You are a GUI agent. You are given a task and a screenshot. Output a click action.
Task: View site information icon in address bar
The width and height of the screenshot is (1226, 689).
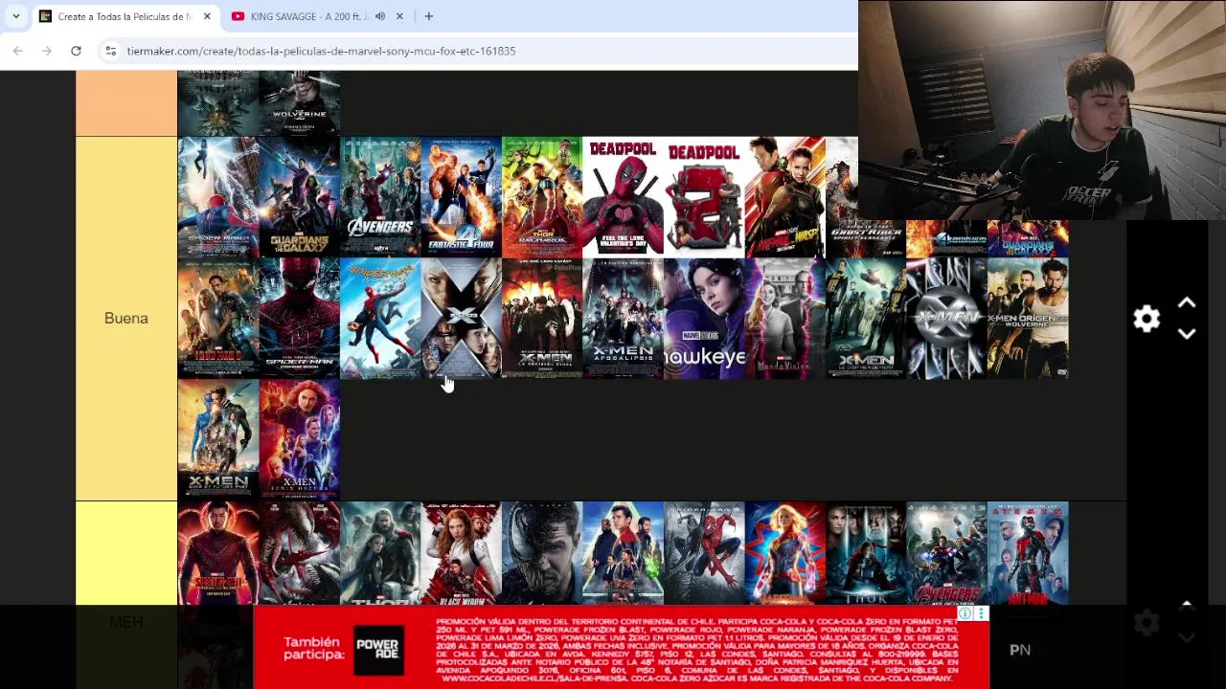(x=110, y=51)
